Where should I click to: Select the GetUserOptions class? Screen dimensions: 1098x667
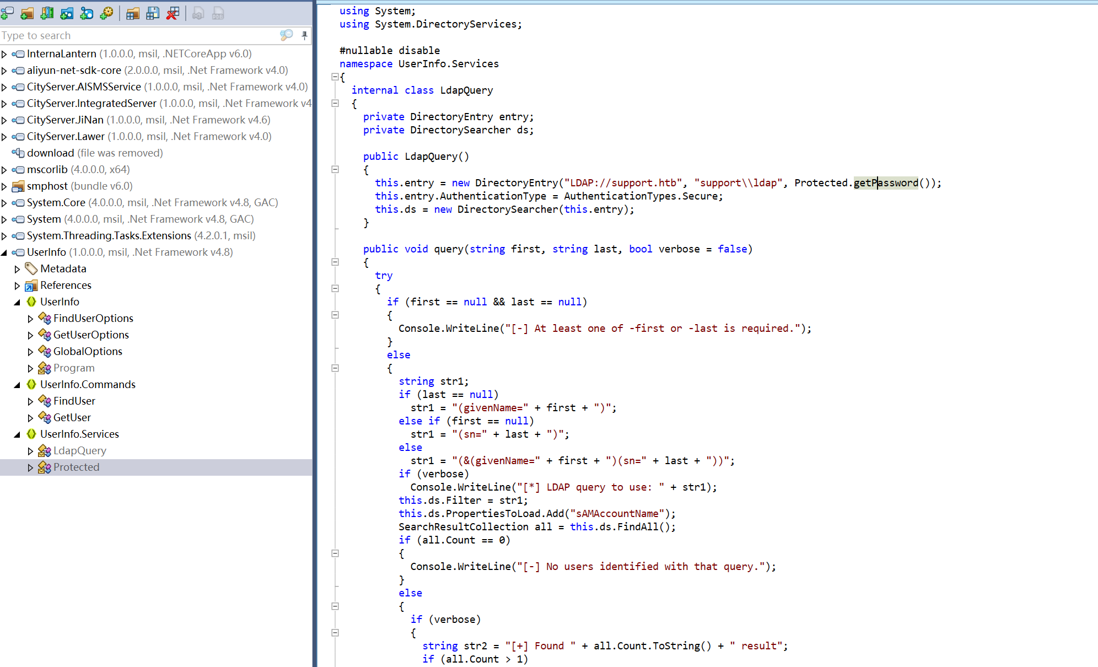coord(91,335)
